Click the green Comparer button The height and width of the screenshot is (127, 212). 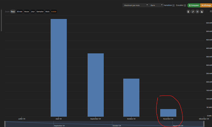[x=194, y=5]
